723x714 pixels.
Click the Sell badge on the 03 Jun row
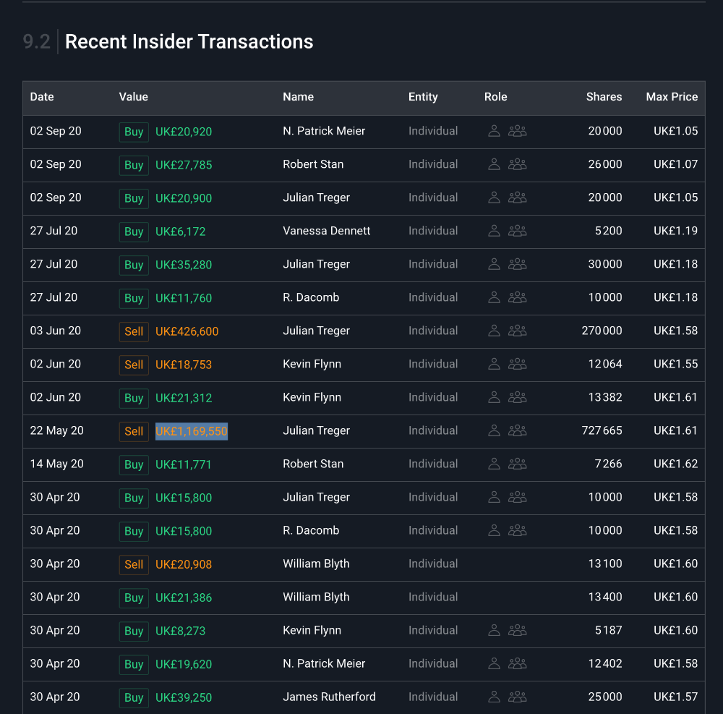point(134,331)
